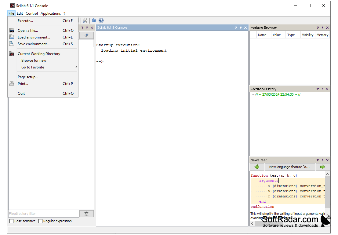This screenshot has height=235, width=338.
Task: Select Current Working Directory menu entry
Action: click(x=43, y=54)
